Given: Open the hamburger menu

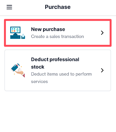Looking at the screenshot, I should coord(9,7).
